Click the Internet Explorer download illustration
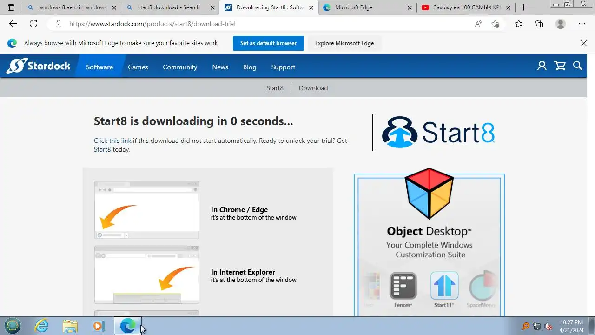The image size is (595, 335). [147, 275]
